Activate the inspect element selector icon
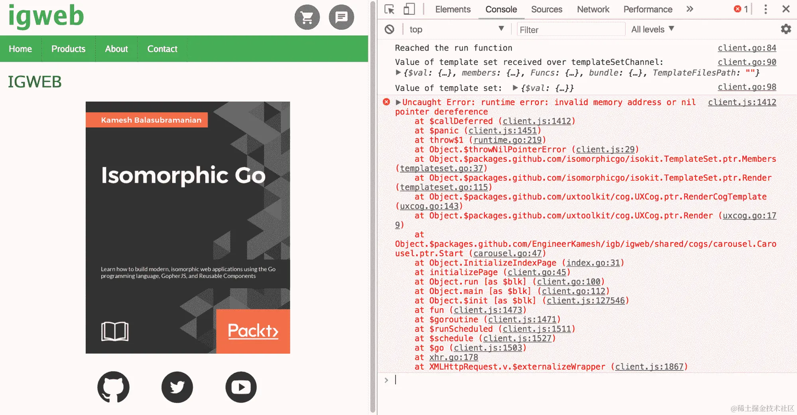797x415 pixels. [x=390, y=9]
